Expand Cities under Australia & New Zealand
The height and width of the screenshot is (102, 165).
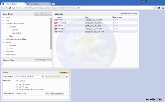click(x=7, y=36)
